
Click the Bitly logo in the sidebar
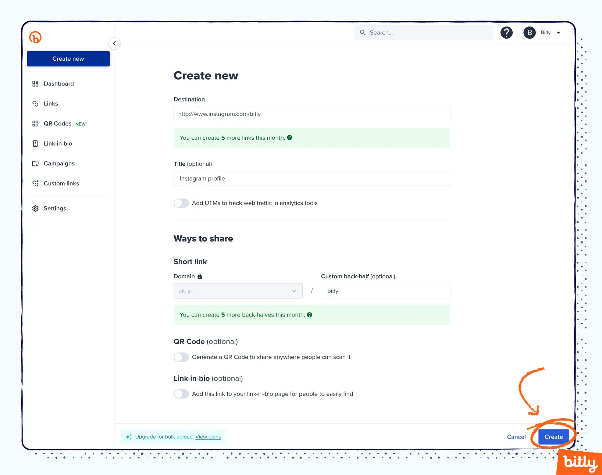tap(35, 37)
